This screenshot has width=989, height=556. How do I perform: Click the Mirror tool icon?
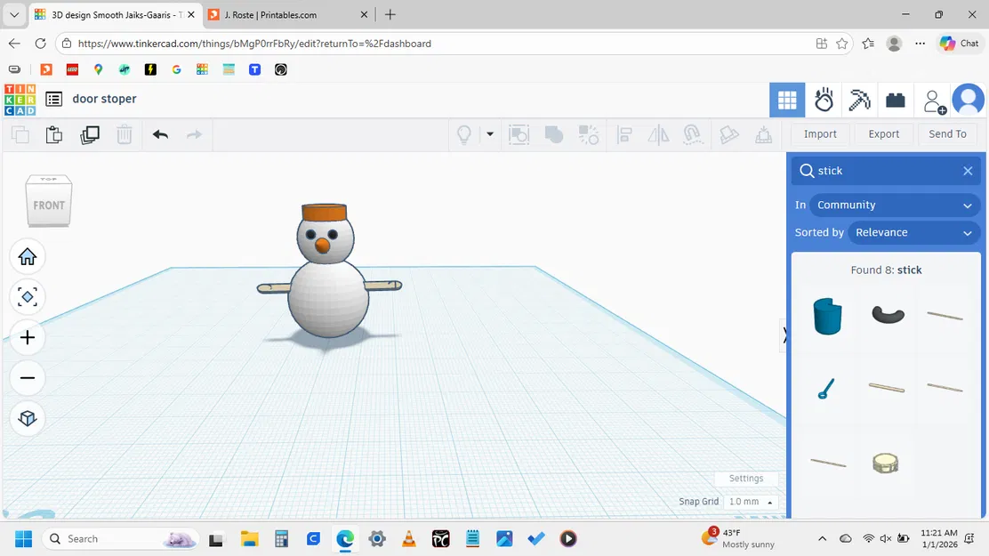(658, 134)
